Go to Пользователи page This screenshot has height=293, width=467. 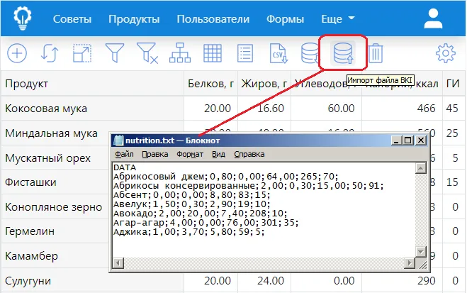213,19
